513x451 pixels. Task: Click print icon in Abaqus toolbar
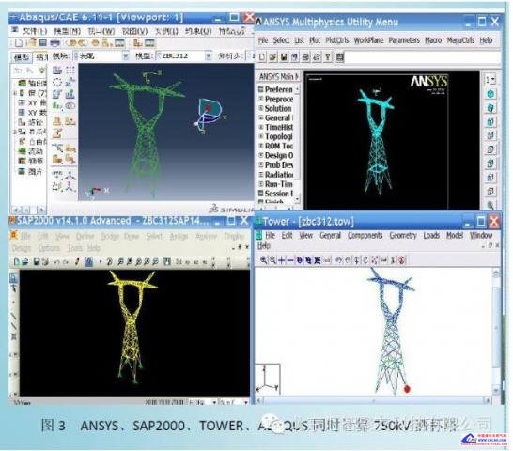coord(54,43)
